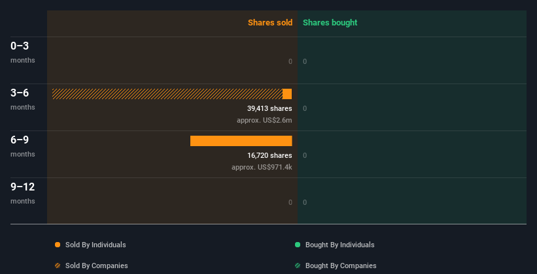Click the orange Sold By Individuals legend dot

[x=58, y=245]
